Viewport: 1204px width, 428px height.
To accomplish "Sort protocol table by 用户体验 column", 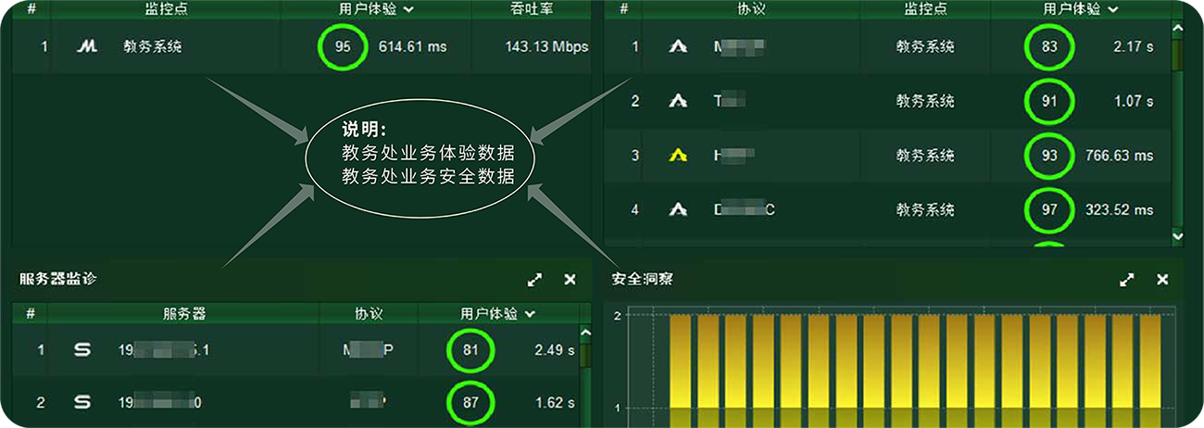I will tap(1081, 9).
